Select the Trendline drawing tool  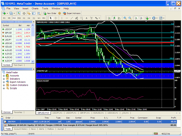click(72, 18)
